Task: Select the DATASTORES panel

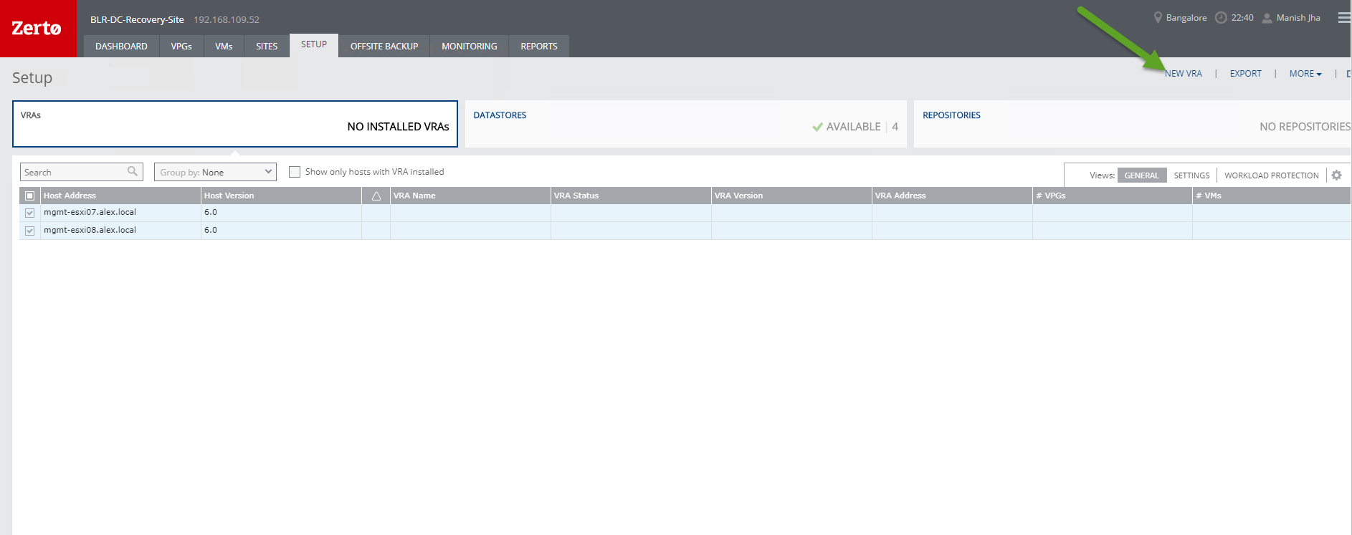Action: [685, 124]
